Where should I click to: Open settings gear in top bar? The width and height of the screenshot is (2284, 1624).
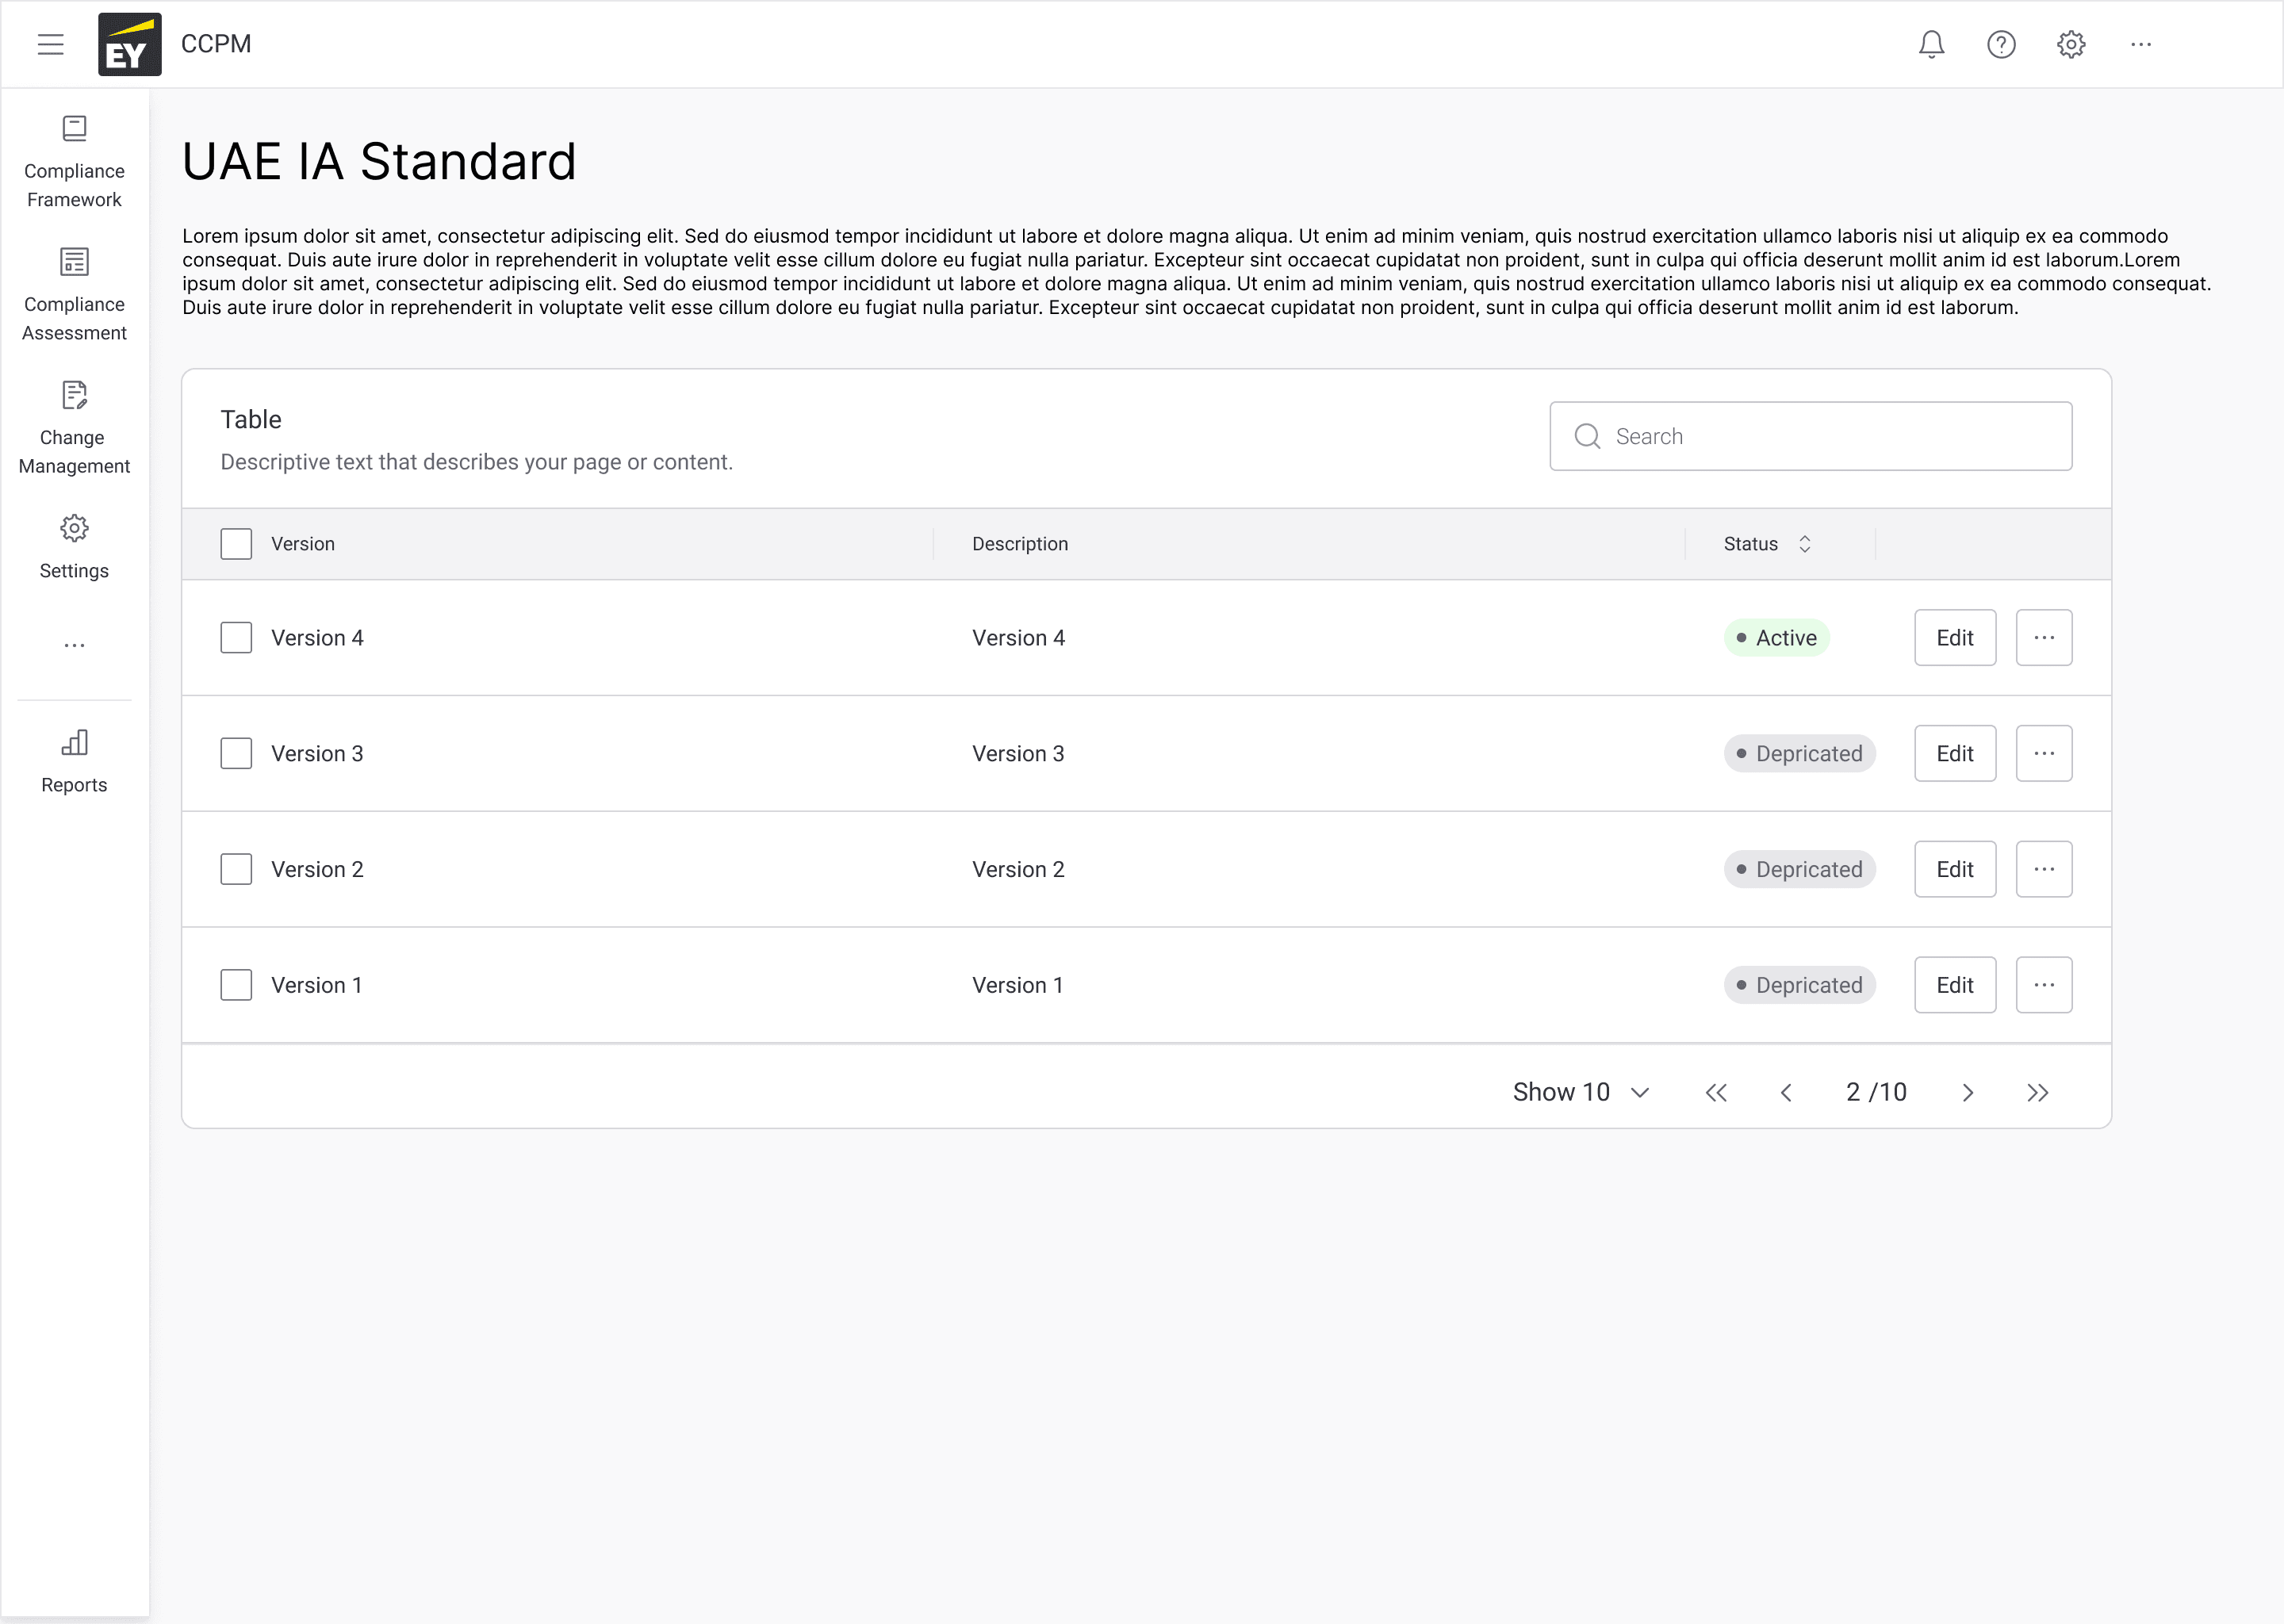click(2071, 44)
